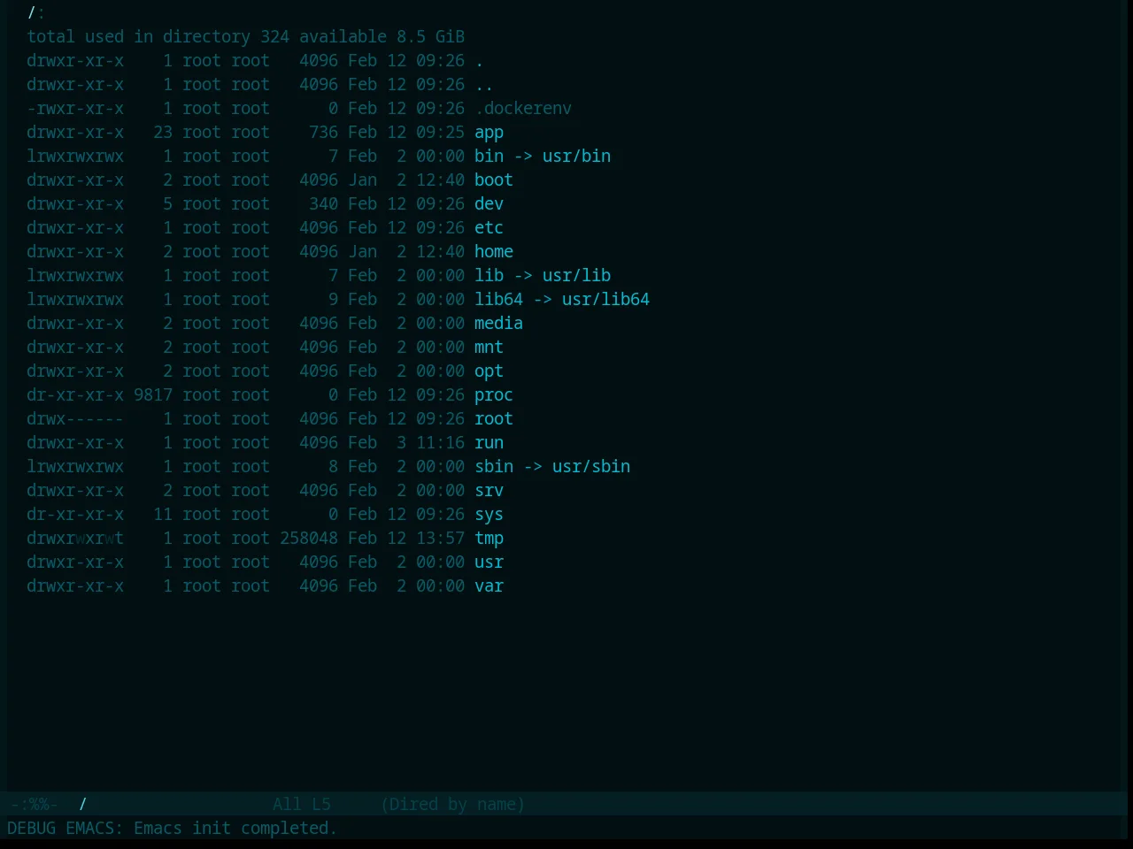Image resolution: width=1133 pixels, height=849 pixels.
Task: Click the parent directory '..' entry
Action: point(483,84)
